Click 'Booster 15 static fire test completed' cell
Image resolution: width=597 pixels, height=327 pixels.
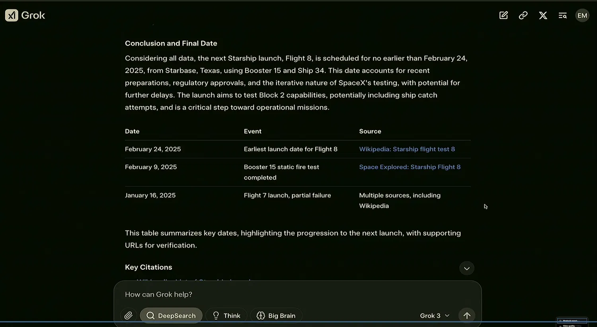pos(281,172)
